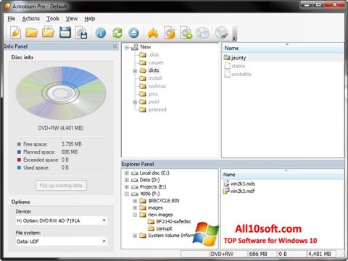Sort project files by Name column
This screenshot has height=261, width=348.
click(283, 48)
